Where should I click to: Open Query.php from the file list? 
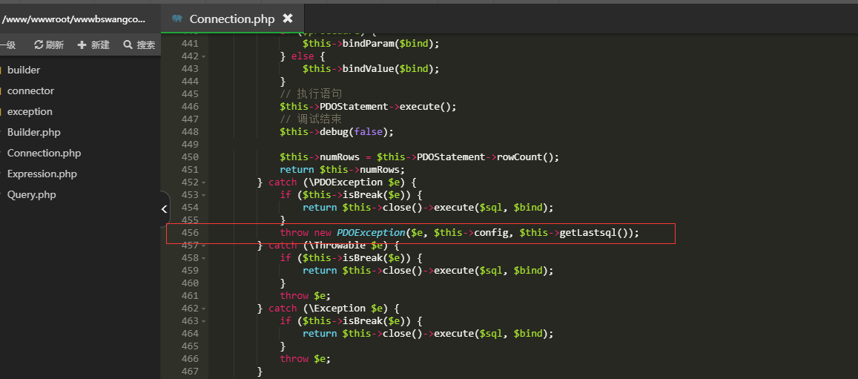click(x=31, y=194)
